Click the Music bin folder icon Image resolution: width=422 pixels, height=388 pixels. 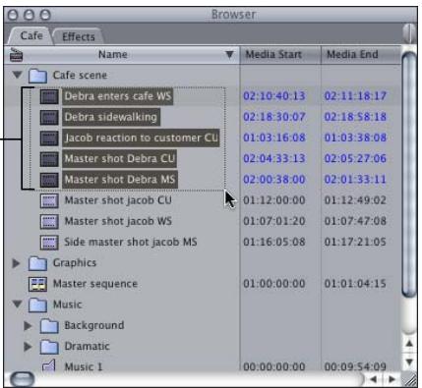tap(37, 305)
